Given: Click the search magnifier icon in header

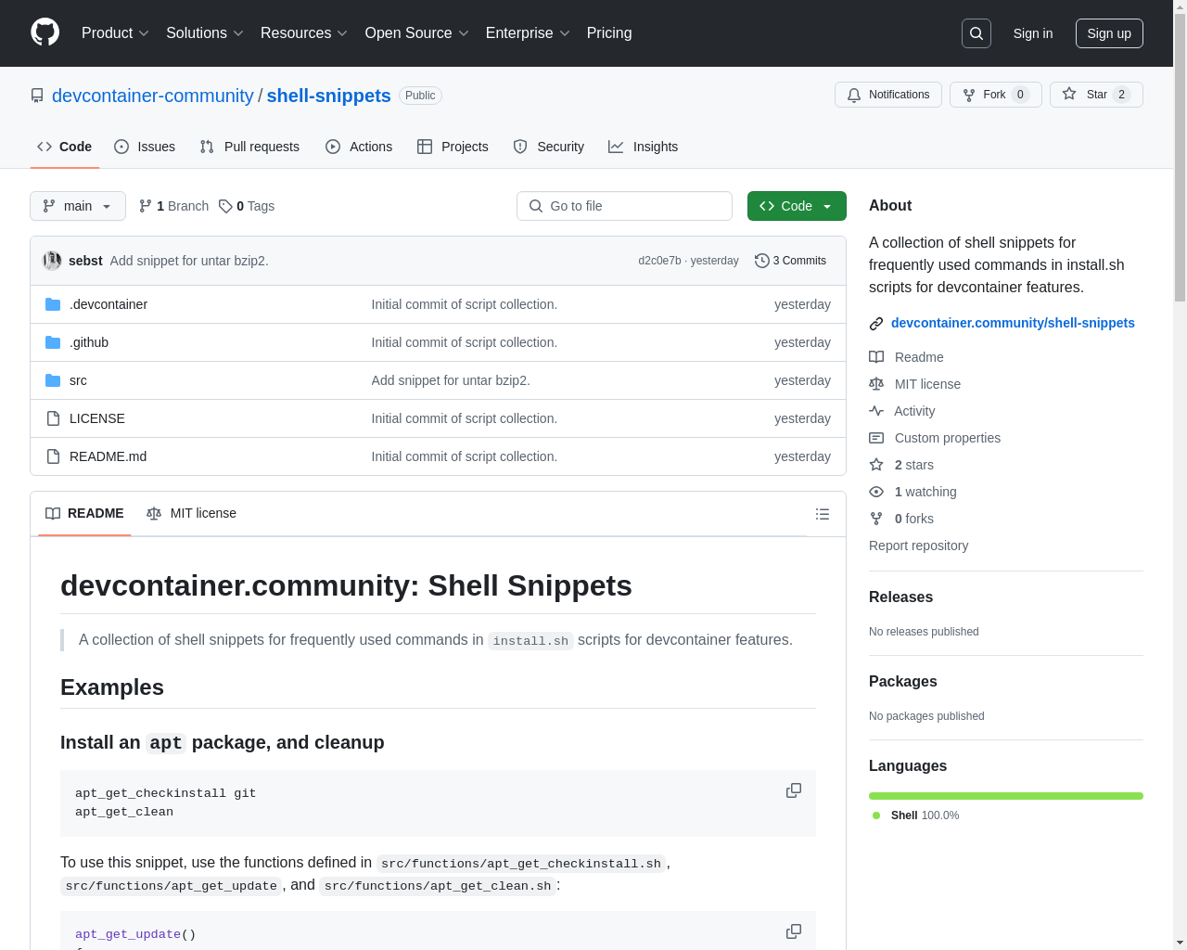Looking at the screenshot, I should [x=976, y=33].
